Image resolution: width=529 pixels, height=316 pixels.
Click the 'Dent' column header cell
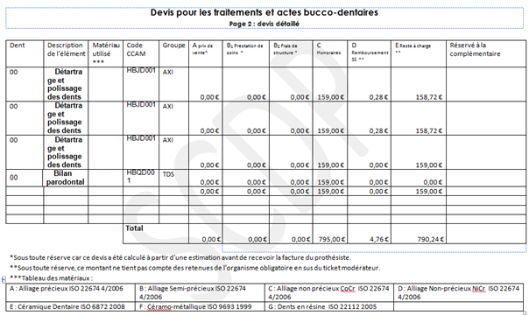[25, 53]
